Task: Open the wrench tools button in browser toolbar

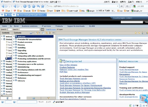Action: pos(128,6)
